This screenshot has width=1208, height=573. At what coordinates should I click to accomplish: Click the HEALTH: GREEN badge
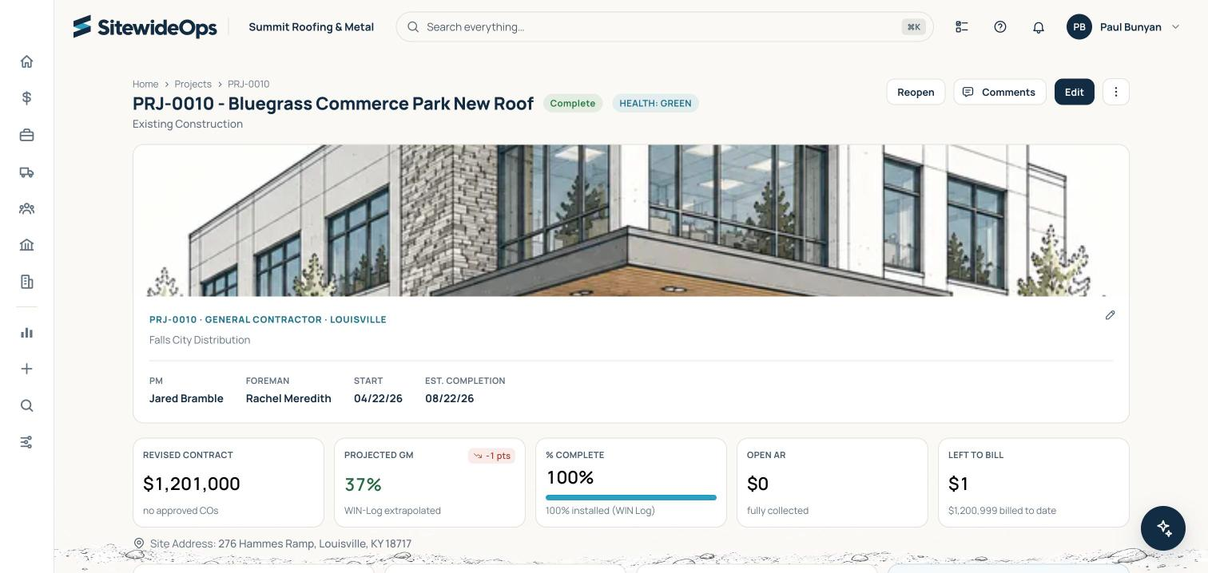(x=655, y=103)
